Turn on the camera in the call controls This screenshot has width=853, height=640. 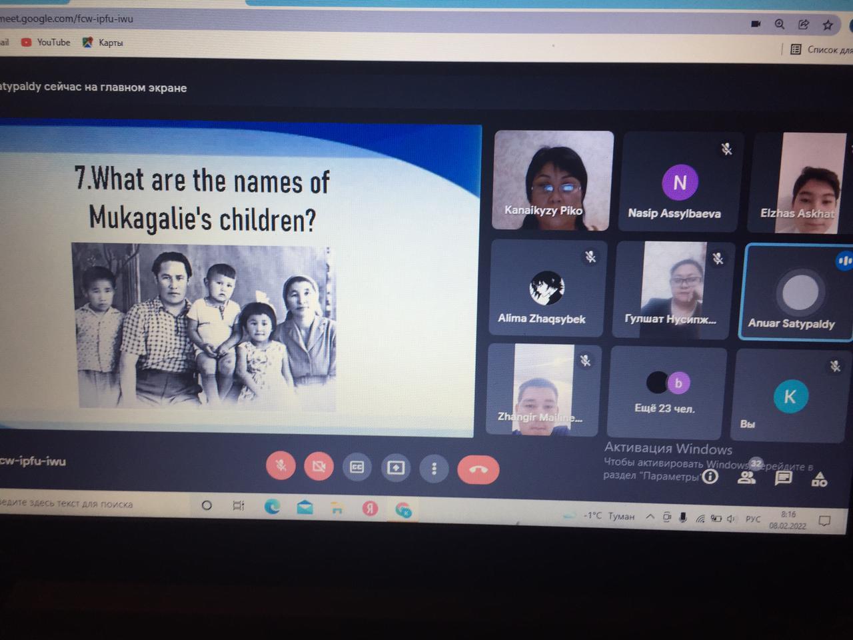[319, 467]
